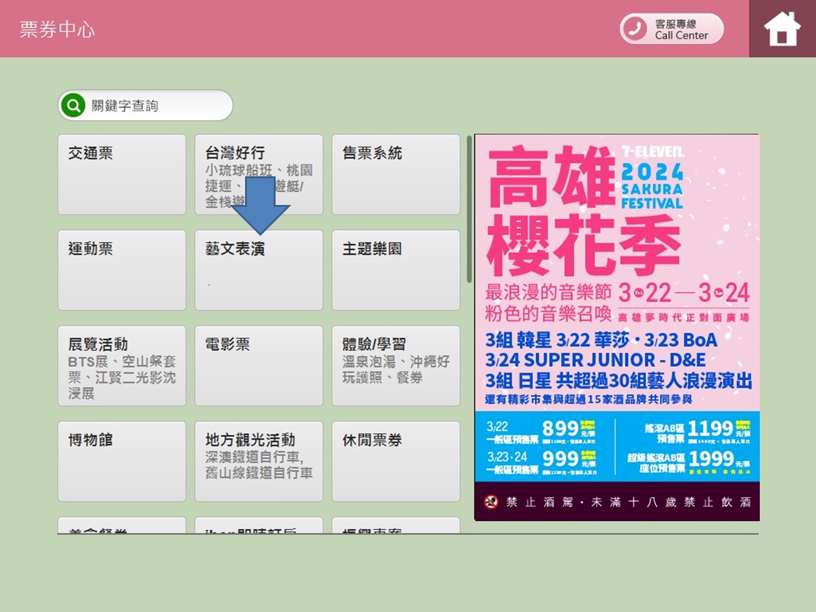
Task: Open the 主題樂園 category
Action: pyautogui.click(x=396, y=270)
